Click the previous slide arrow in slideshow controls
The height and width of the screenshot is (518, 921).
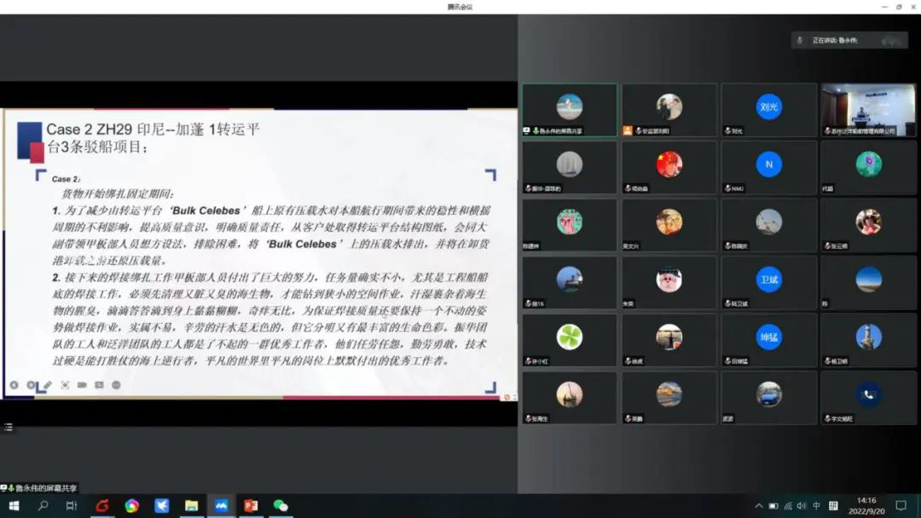tap(14, 385)
